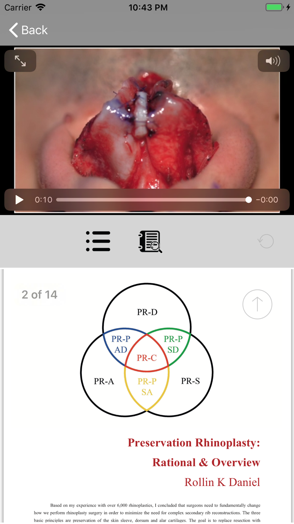Tap the remaining time -0:00 label
This screenshot has width=294, height=524.
pyautogui.click(x=267, y=200)
